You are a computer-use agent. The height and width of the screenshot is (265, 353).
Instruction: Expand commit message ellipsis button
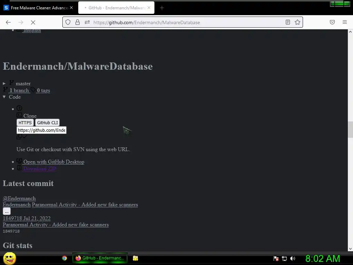(7, 212)
